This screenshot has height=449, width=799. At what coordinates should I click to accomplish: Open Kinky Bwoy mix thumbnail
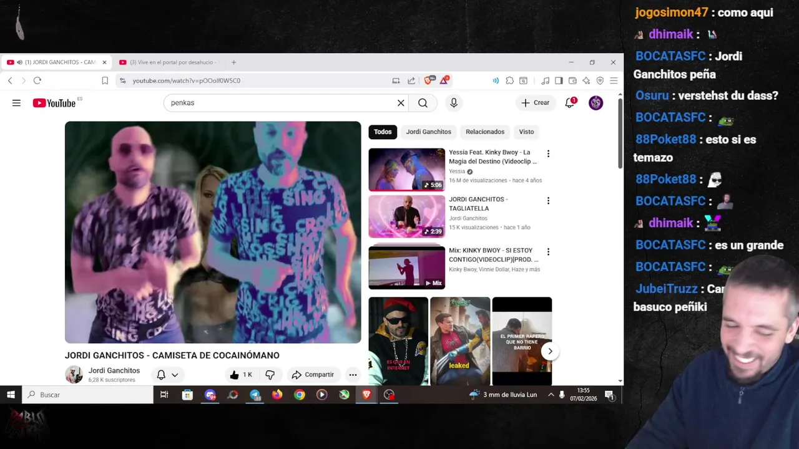[406, 268]
